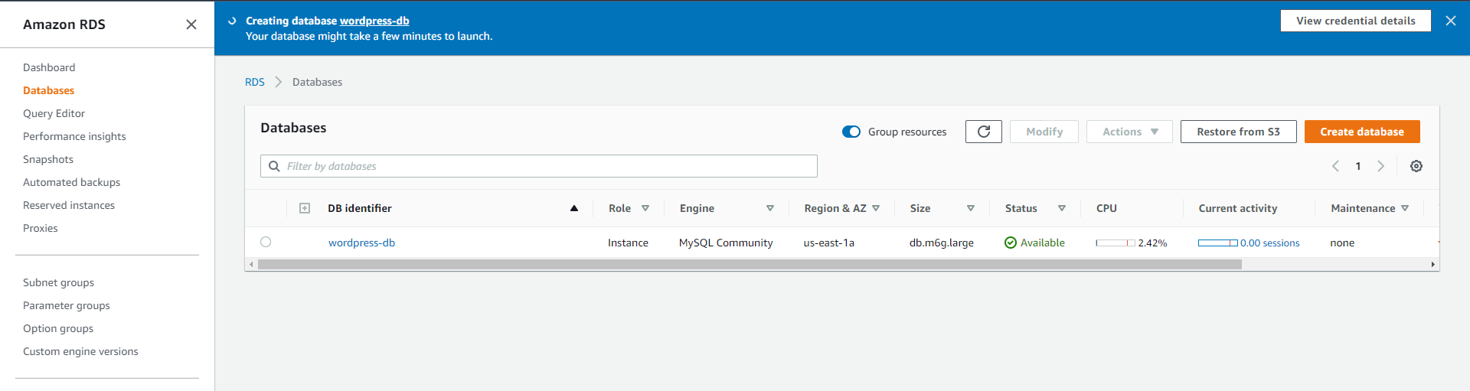Click the CPU column header
1470x391 pixels.
1106,208
